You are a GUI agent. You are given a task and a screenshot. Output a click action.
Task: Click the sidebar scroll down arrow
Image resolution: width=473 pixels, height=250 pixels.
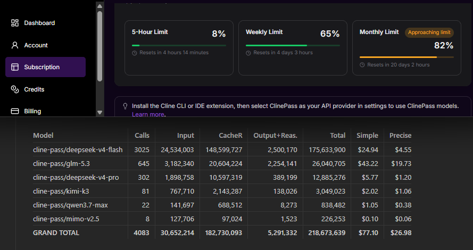coord(100,112)
